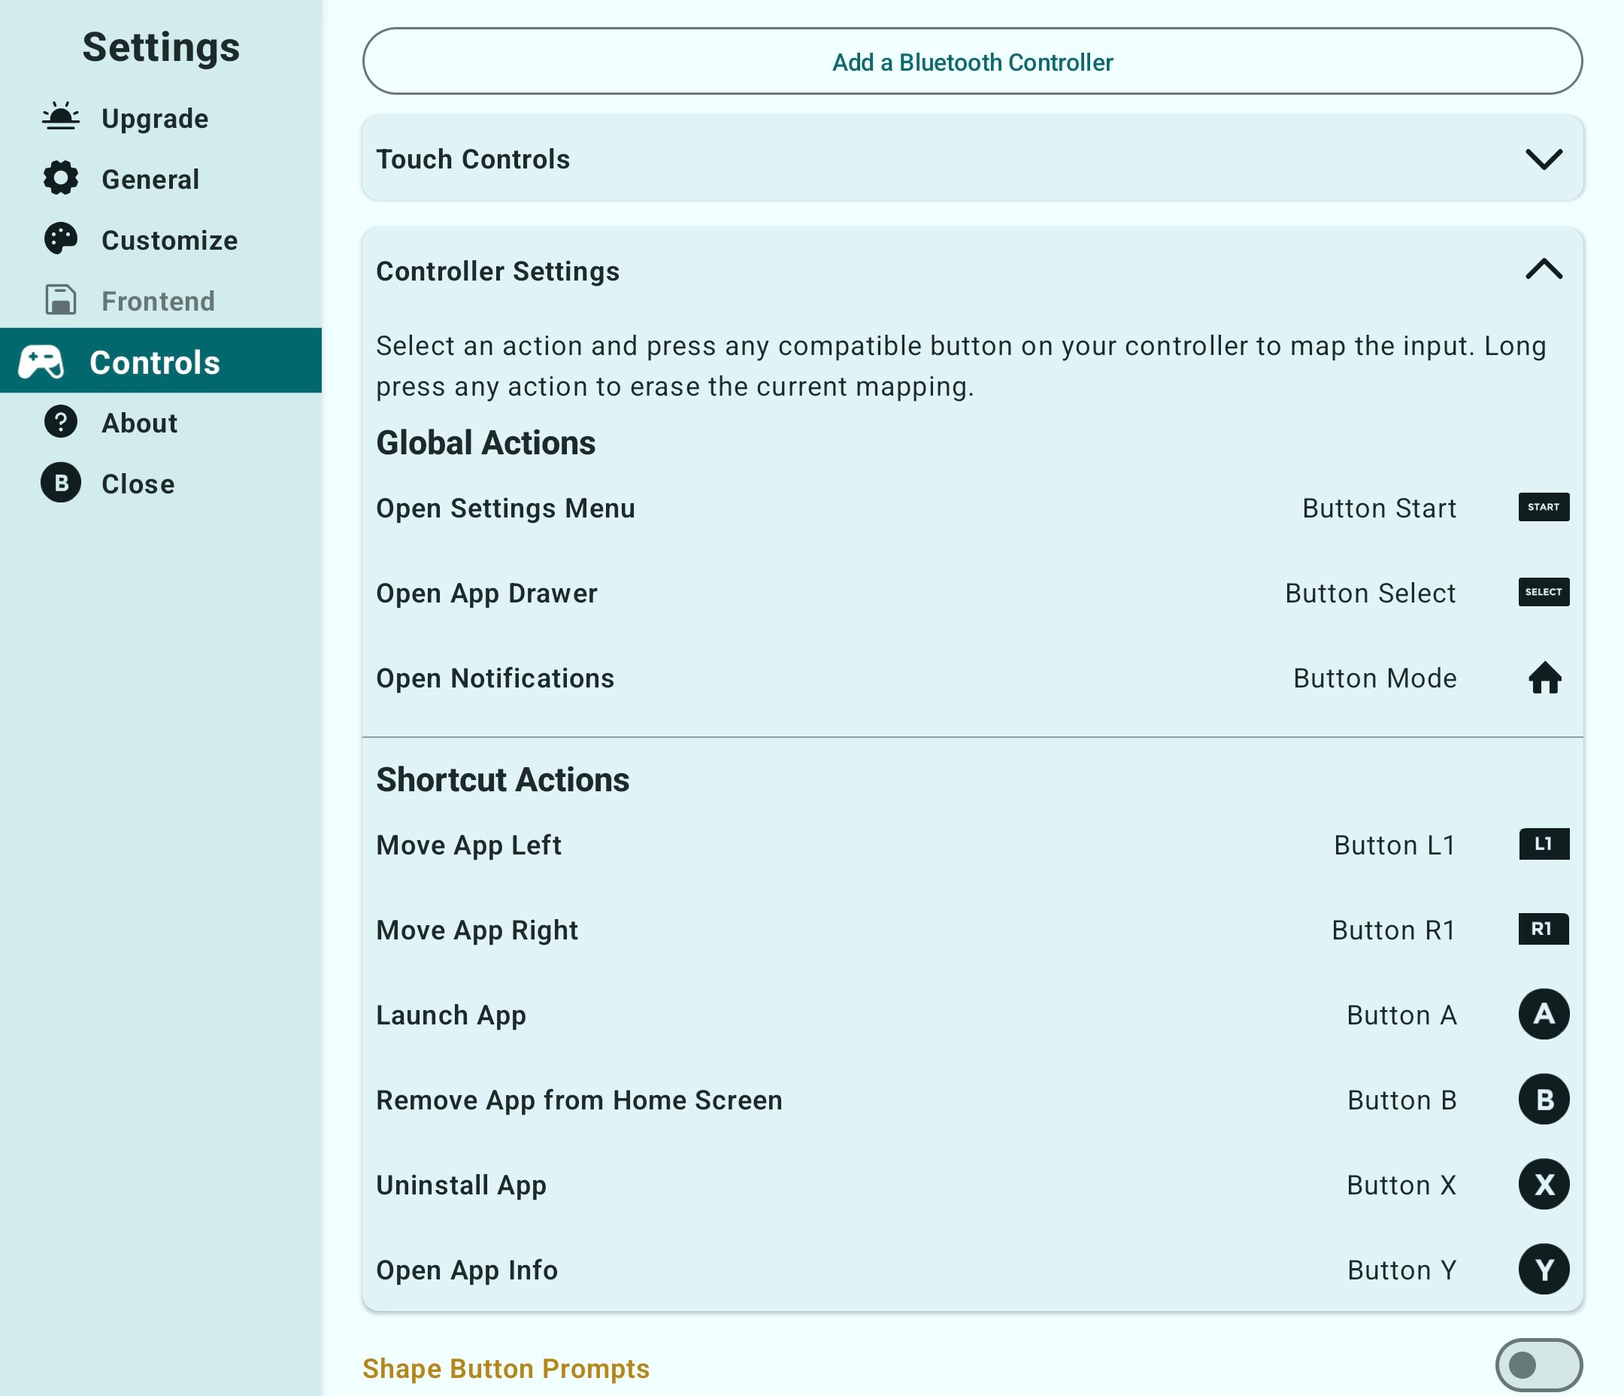Add a Bluetooth Controller
Image resolution: width=1624 pixels, height=1396 pixels.
point(972,62)
